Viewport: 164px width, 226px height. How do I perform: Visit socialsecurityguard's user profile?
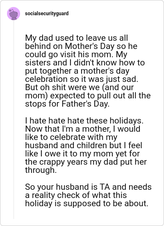47,14
